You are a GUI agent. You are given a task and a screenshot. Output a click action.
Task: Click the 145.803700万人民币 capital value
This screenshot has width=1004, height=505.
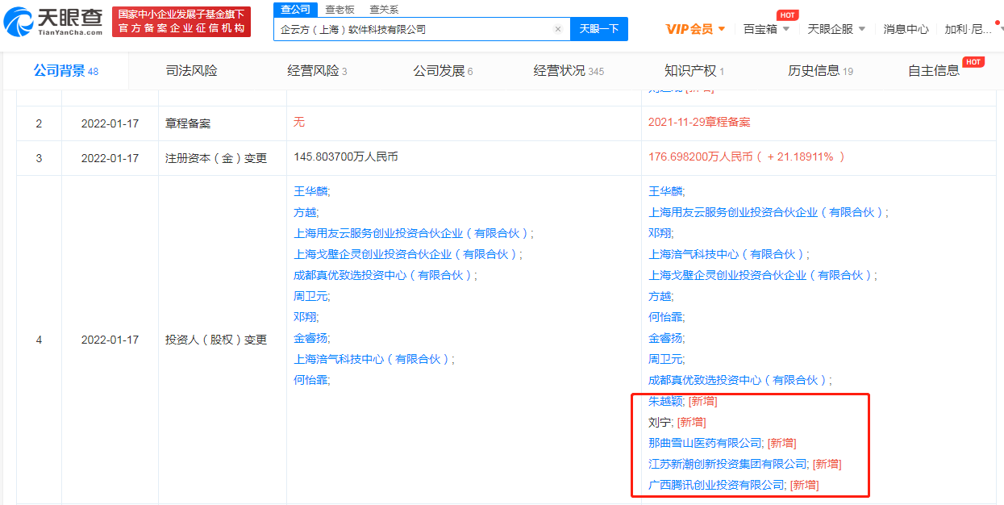click(x=346, y=157)
